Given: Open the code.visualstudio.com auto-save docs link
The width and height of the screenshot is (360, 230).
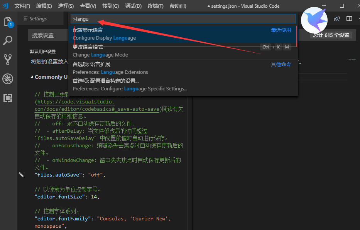Looking at the screenshot, I should (x=97, y=105).
